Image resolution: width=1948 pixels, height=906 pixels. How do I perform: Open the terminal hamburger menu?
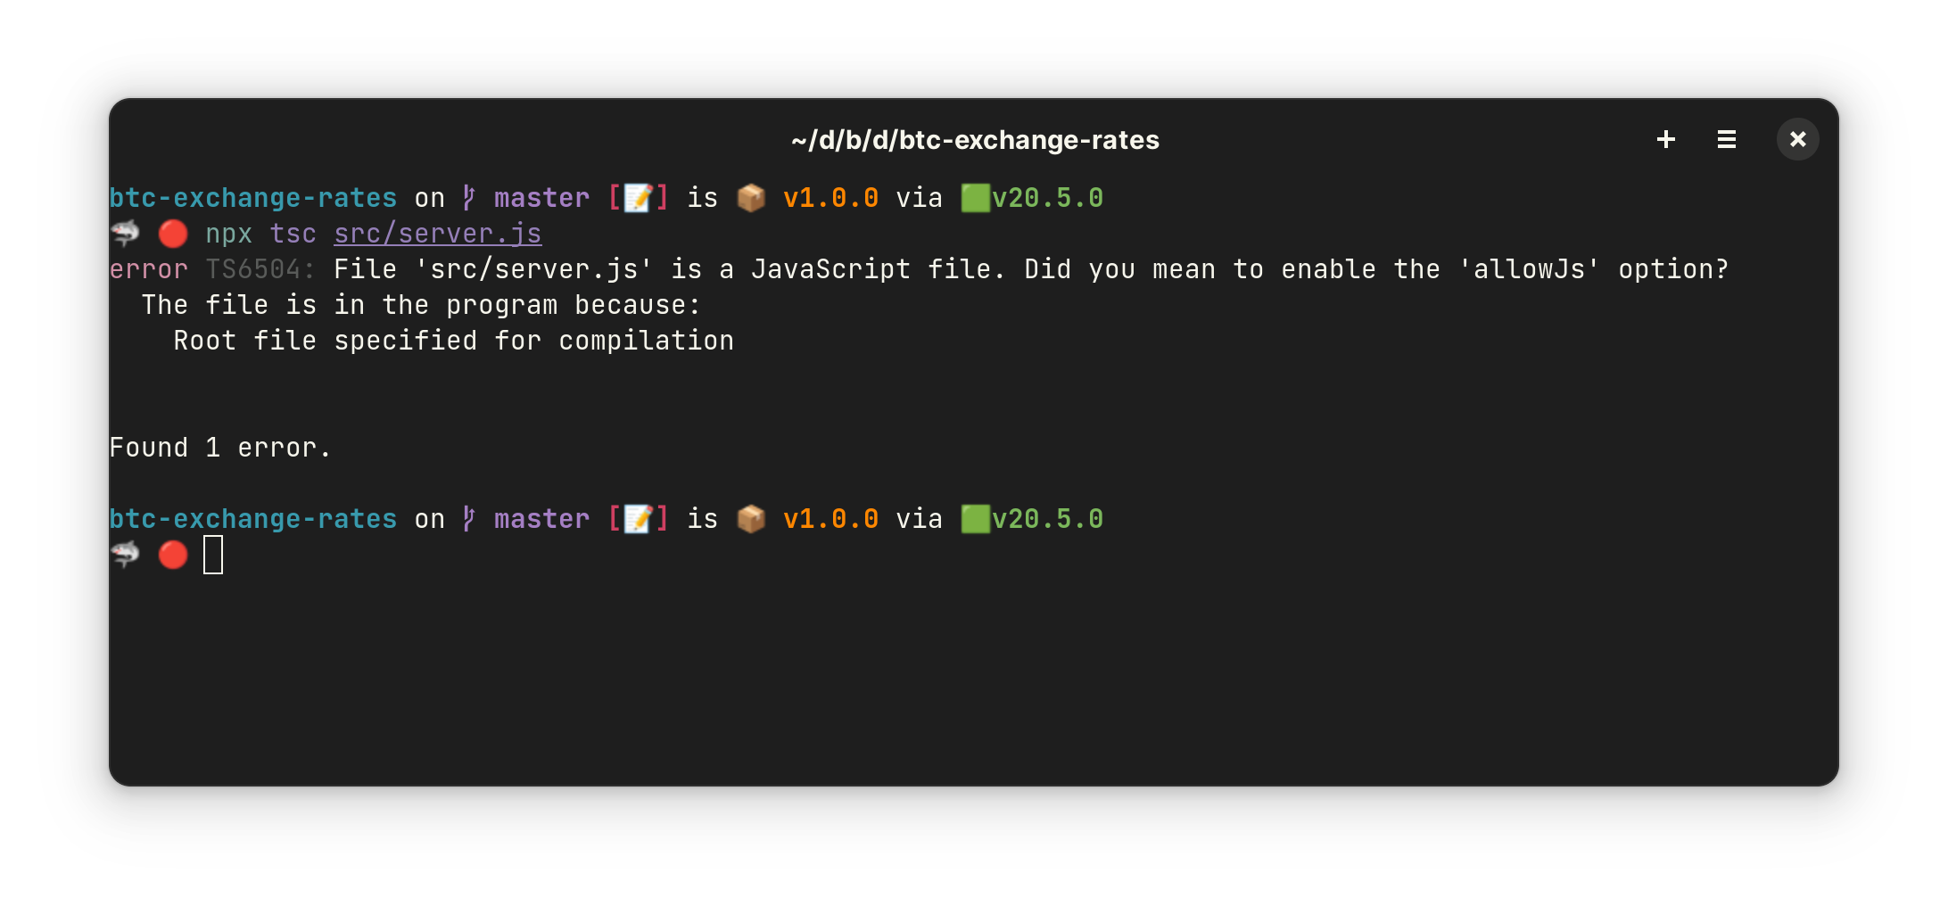click(1726, 139)
